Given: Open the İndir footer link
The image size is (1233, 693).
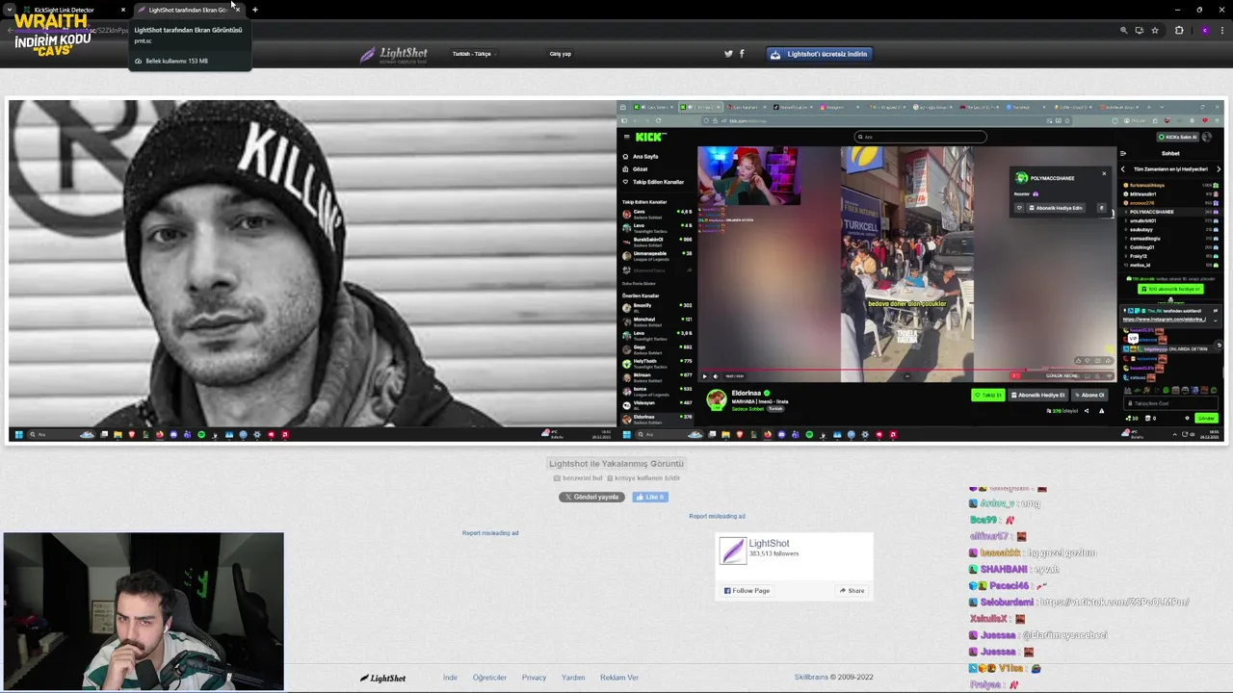Looking at the screenshot, I should [x=450, y=678].
